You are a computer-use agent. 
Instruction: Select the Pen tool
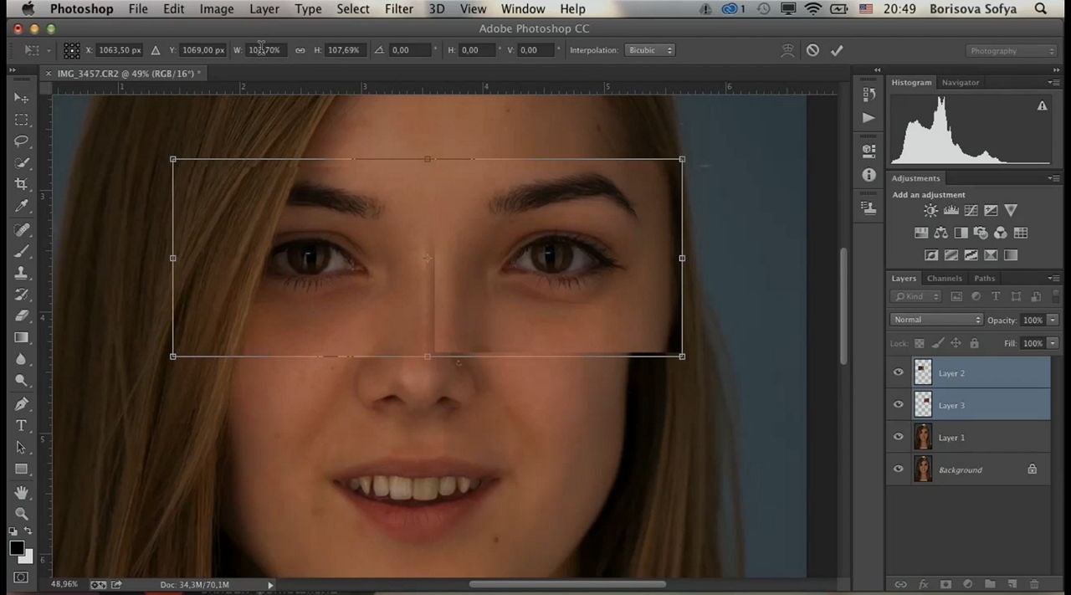point(22,404)
